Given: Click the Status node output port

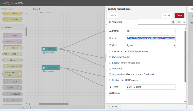Looking at the screenshot, I should (x=57, y=49).
